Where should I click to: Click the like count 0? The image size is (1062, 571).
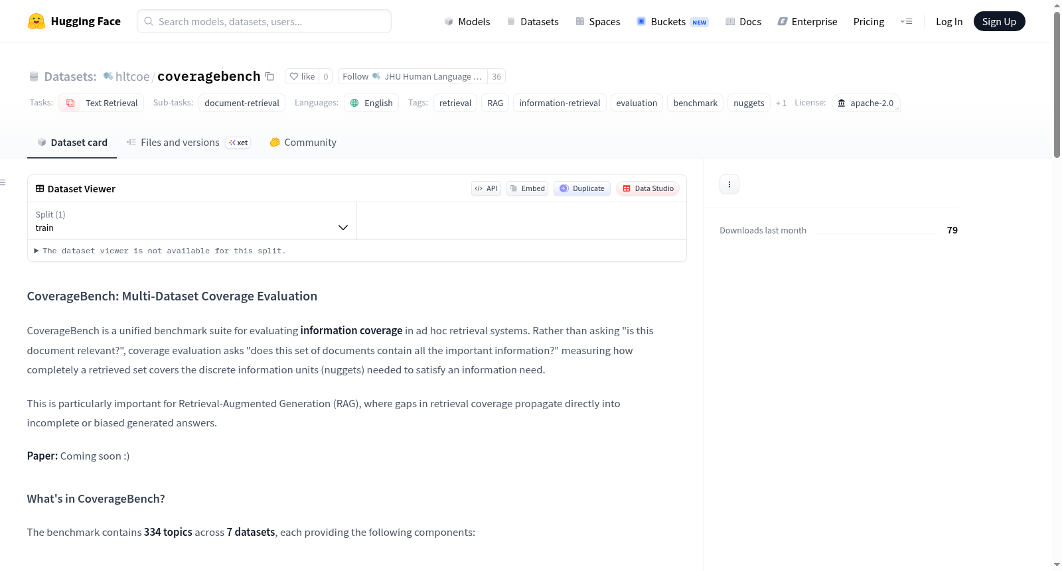[x=326, y=76]
